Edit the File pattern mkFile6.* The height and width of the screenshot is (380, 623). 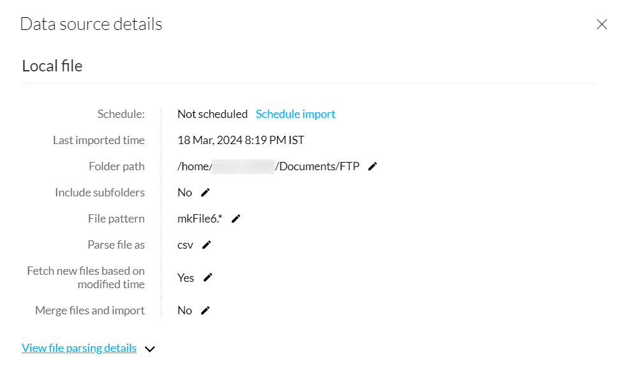pos(236,219)
